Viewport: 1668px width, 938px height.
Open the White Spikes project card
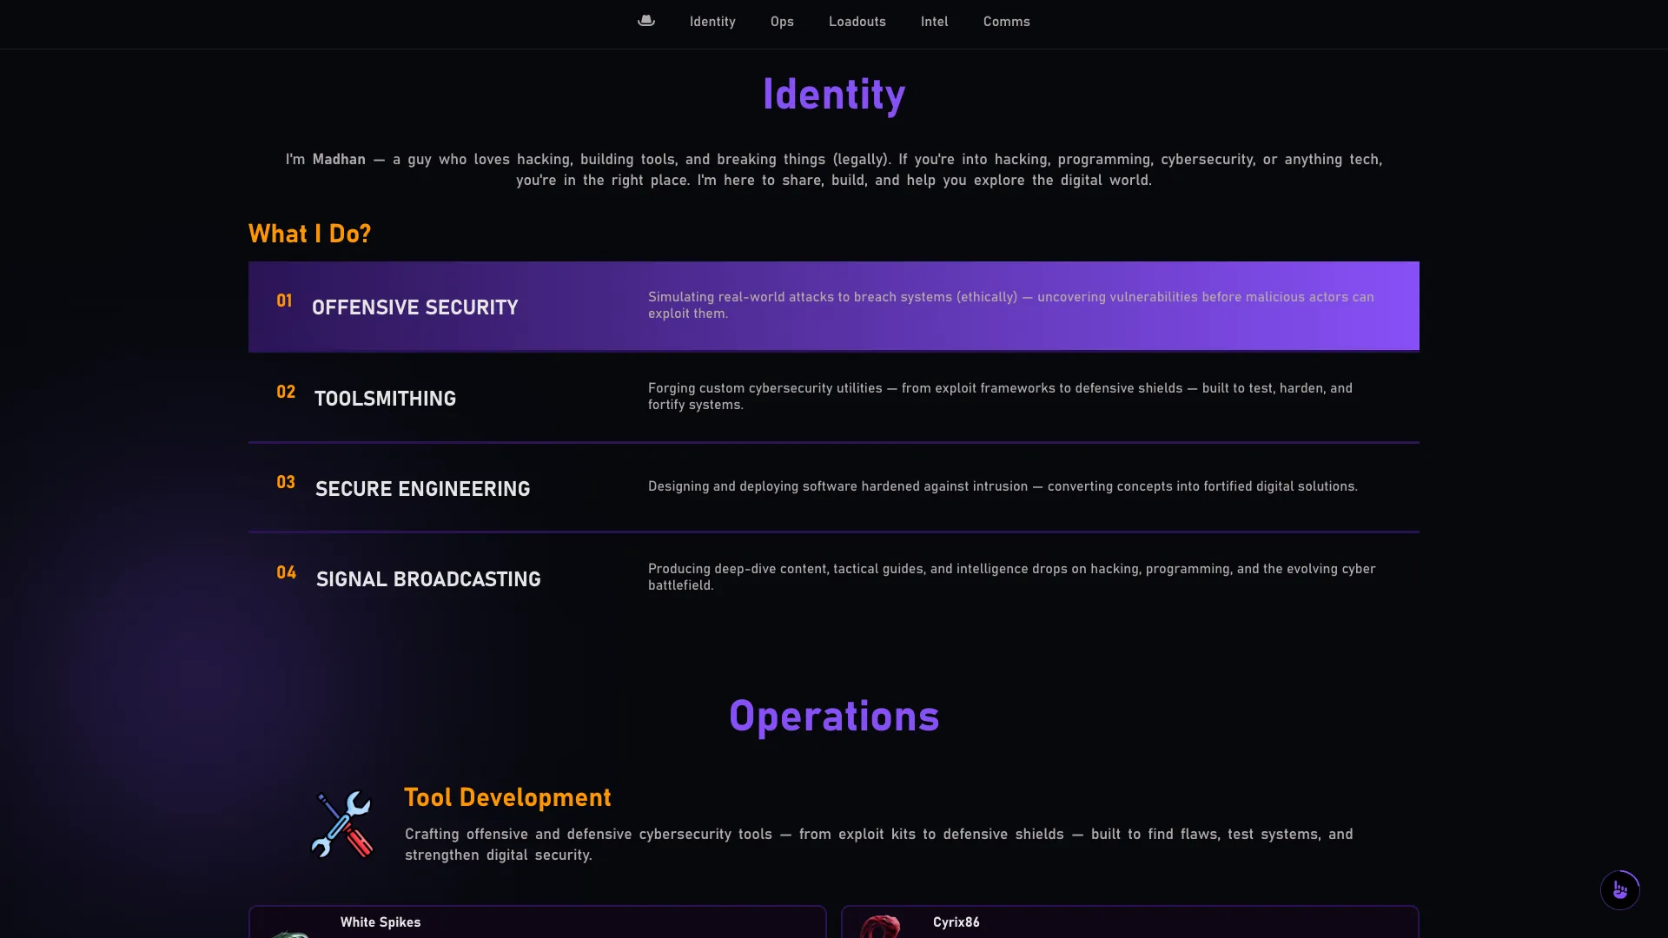(537, 921)
